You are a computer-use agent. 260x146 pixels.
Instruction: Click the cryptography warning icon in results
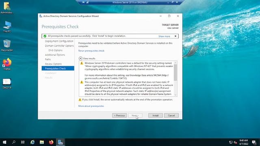(x=82, y=63)
